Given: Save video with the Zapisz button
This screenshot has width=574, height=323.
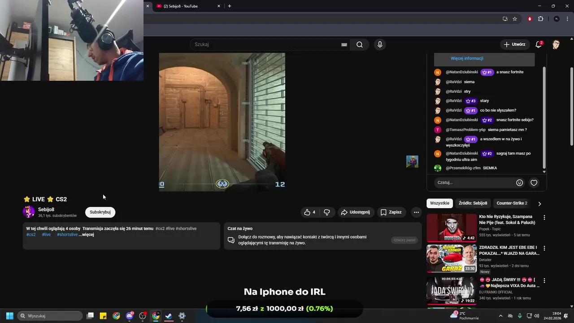Looking at the screenshot, I should [x=391, y=212].
